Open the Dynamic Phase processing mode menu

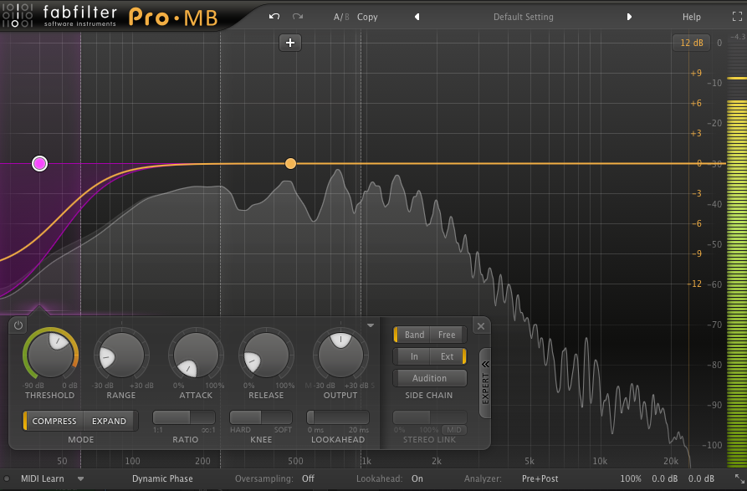[162, 478]
